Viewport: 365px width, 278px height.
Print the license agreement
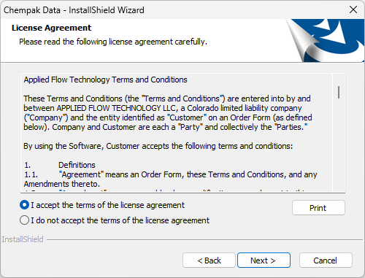[x=318, y=208]
